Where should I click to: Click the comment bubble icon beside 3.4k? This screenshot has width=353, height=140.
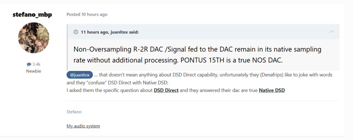tap(29, 64)
